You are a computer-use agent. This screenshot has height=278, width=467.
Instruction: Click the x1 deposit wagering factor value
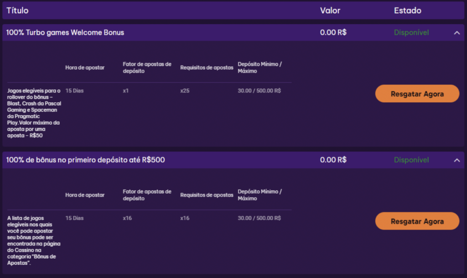point(126,91)
